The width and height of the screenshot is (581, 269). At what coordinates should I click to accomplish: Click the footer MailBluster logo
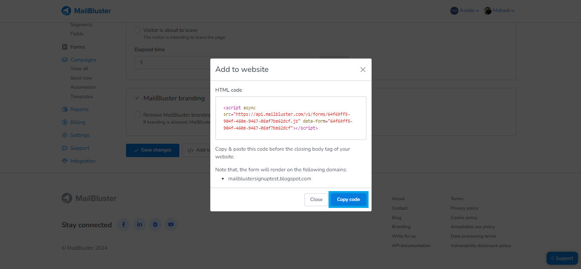tap(89, 198)
